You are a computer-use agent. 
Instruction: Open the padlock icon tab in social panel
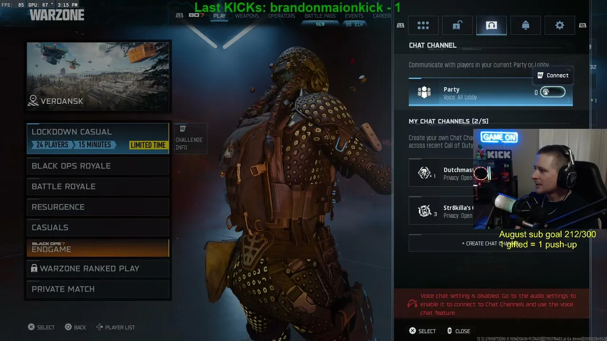tap(457, 26)
